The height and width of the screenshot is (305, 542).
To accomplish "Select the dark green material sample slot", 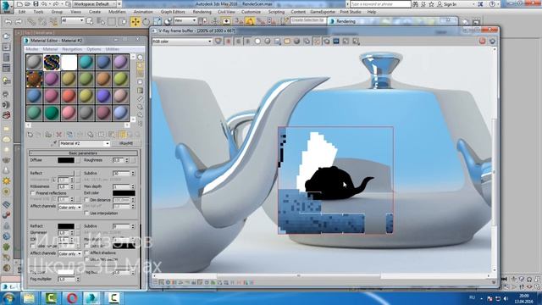I will tap(52, 113).
